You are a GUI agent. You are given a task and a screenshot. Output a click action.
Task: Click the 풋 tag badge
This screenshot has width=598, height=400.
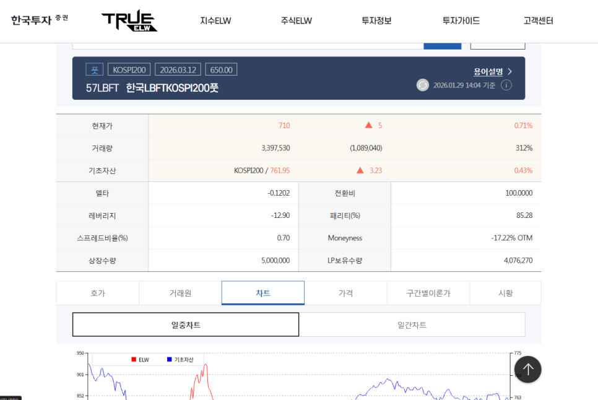point(94,70)
